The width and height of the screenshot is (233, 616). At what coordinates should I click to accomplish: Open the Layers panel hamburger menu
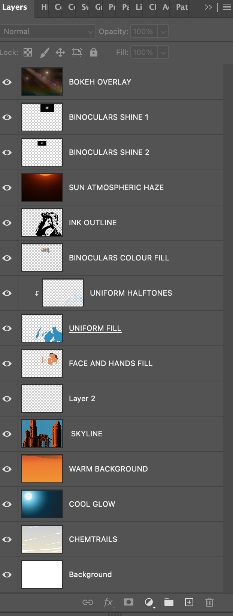227,7
